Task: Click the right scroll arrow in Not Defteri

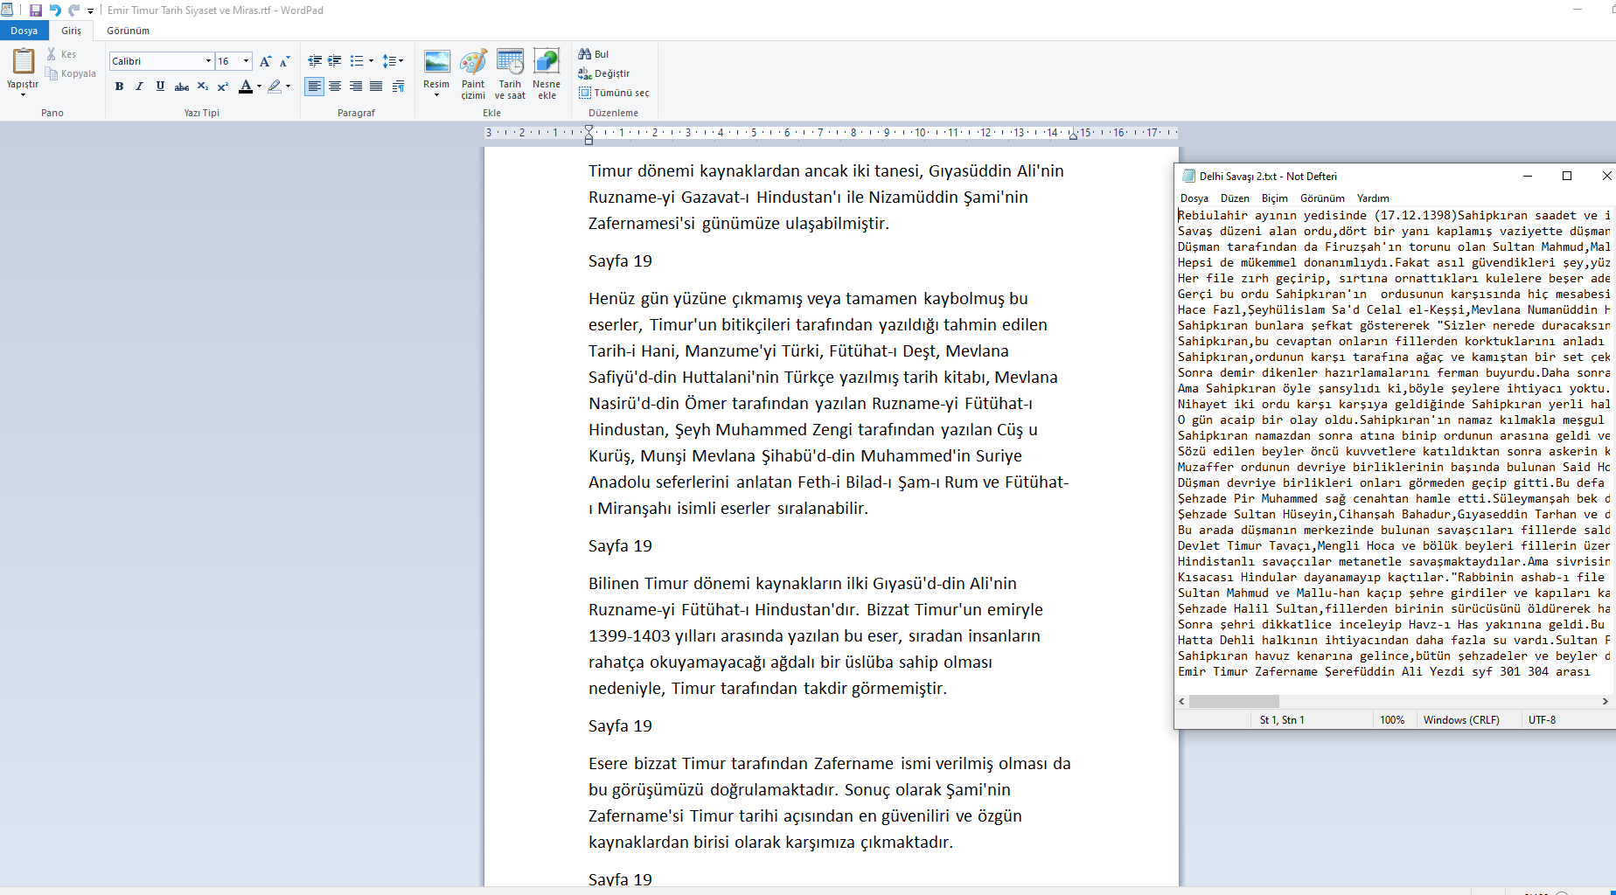Action: tap(1605, 701)
